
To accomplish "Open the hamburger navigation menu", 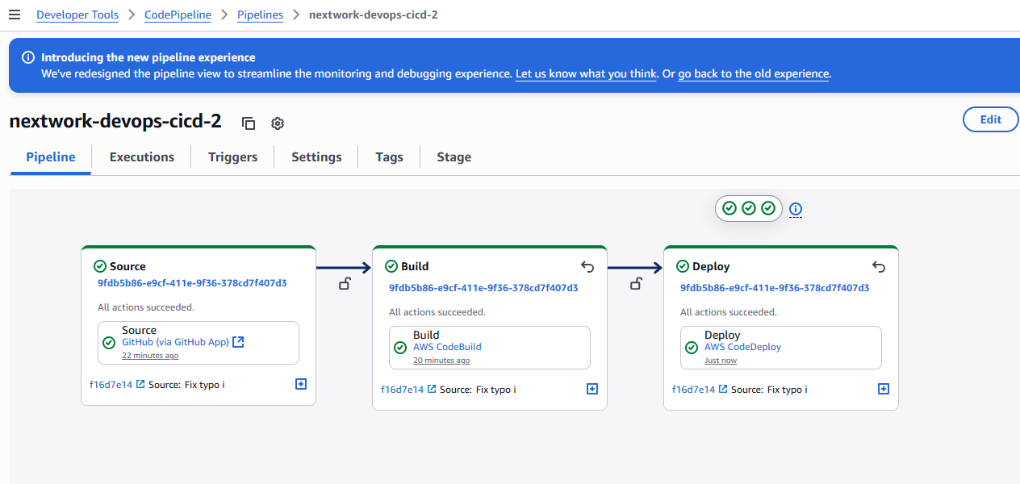I will click(x=15, y=15).
